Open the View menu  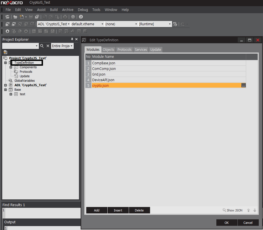29,10
